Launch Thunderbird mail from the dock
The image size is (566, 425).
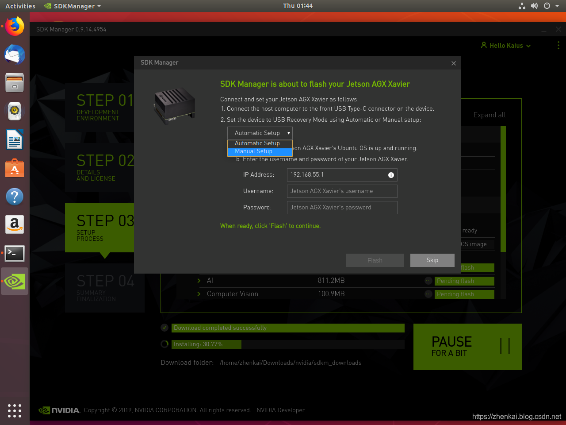click(x=15, y=54)
